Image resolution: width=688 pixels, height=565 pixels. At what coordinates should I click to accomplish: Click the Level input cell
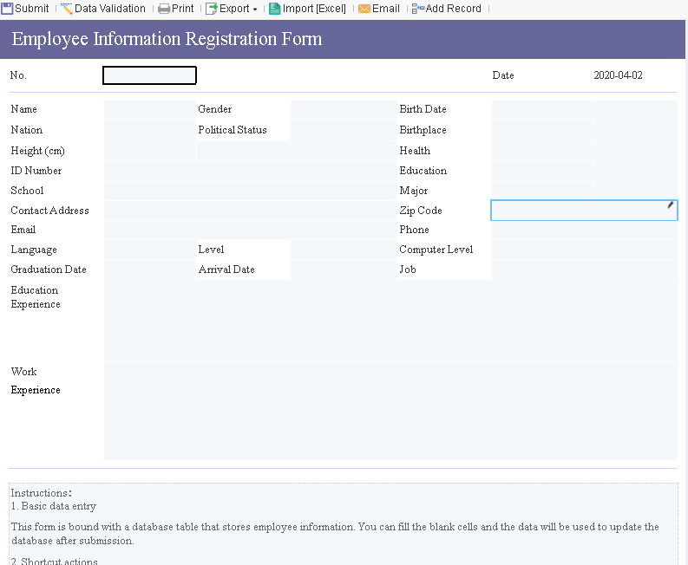point(344,250)
